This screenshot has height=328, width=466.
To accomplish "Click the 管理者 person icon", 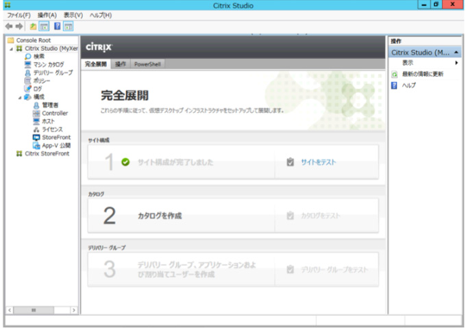I will 36,105.
